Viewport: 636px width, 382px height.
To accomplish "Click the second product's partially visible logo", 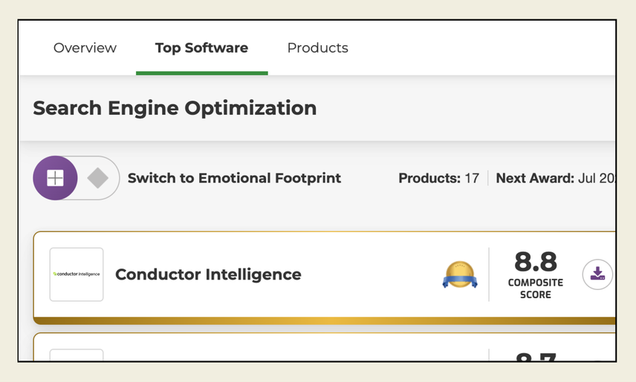I will coord(77,355).
